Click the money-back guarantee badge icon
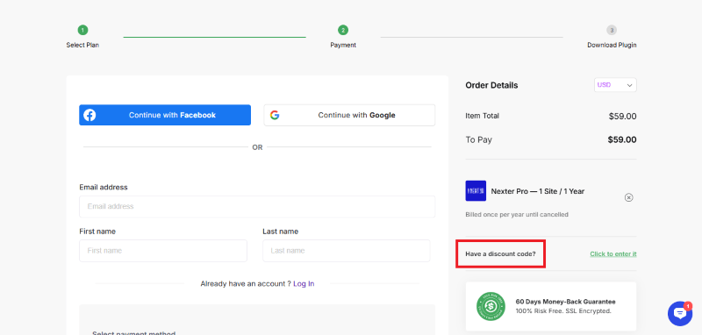This screenshot has height=335, width=702. click(x=491, y=306)
